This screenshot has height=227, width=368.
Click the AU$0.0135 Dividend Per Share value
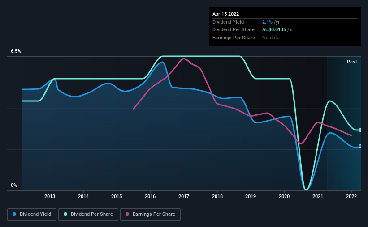pos(274,30)
